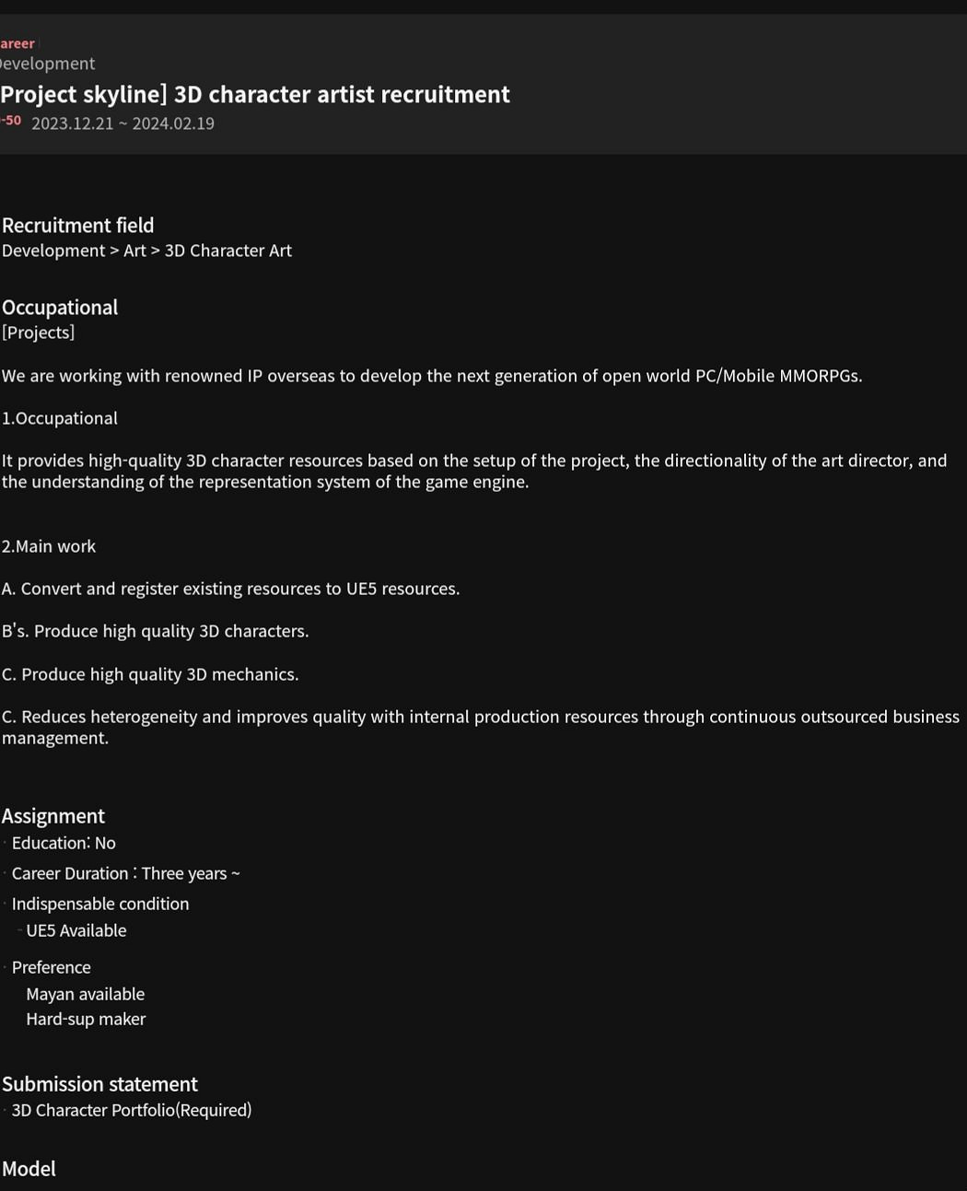Click the Hard-sup maker preference item
The height and width of the screenshot is (1191, 967).
pos(86,1019)
